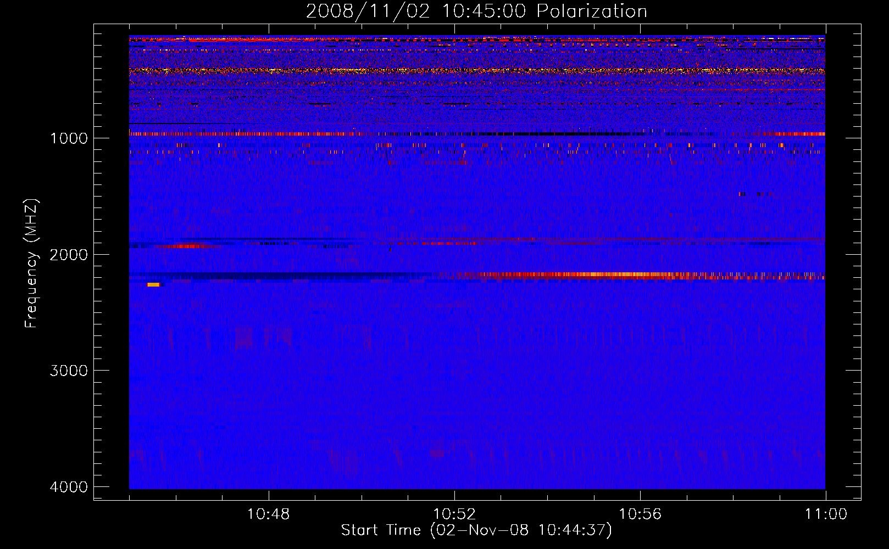
Task: Click the 11:00 time tick label
Action: [x=826, y=514]
